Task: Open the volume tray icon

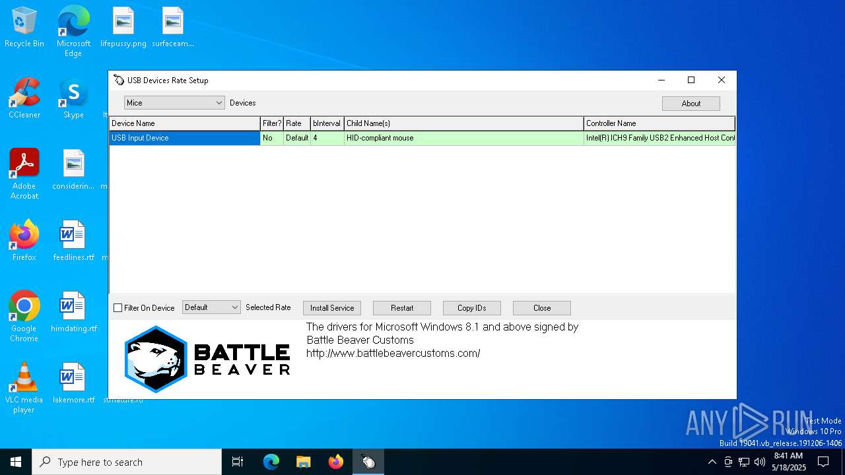Action: coord(760,462)
